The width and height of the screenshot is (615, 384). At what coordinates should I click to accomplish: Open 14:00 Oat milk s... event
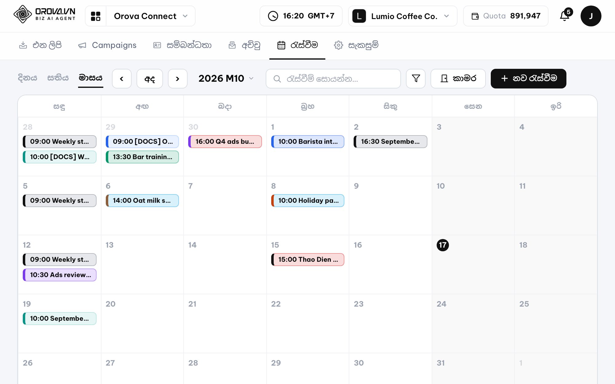click(x=142, y=201)
